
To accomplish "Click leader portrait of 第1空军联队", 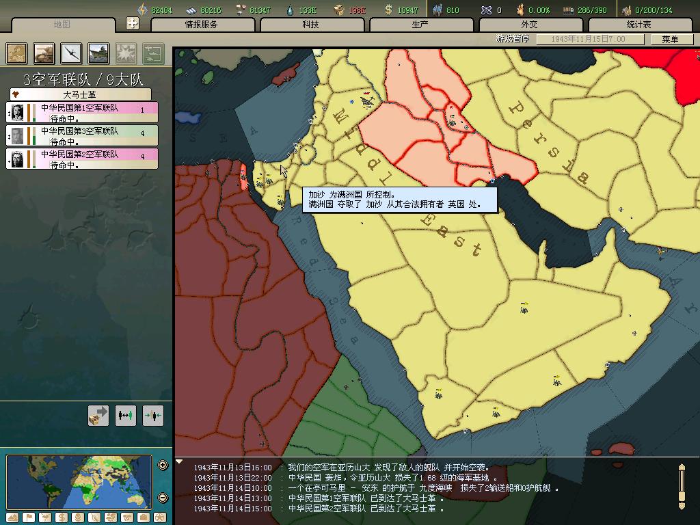I will tap(17, 113).
